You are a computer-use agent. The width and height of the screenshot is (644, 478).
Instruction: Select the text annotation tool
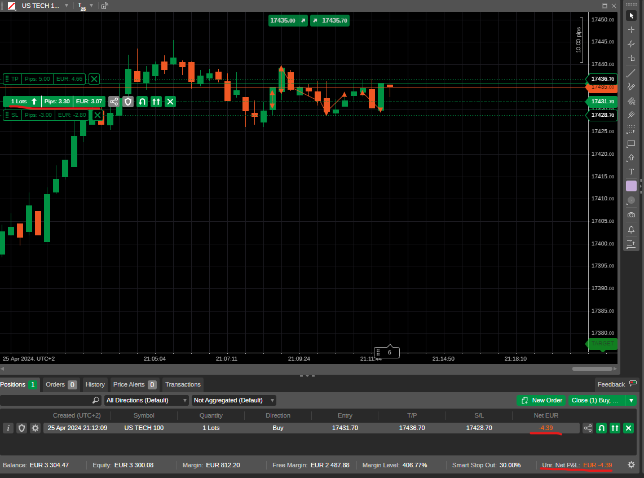pyautogui.click(x=631, y=172)
